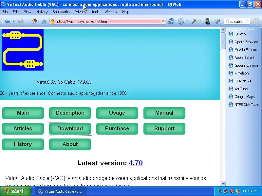Open the Description button
This screenshot has width=262, height=196.
click(x=70, y=113)
